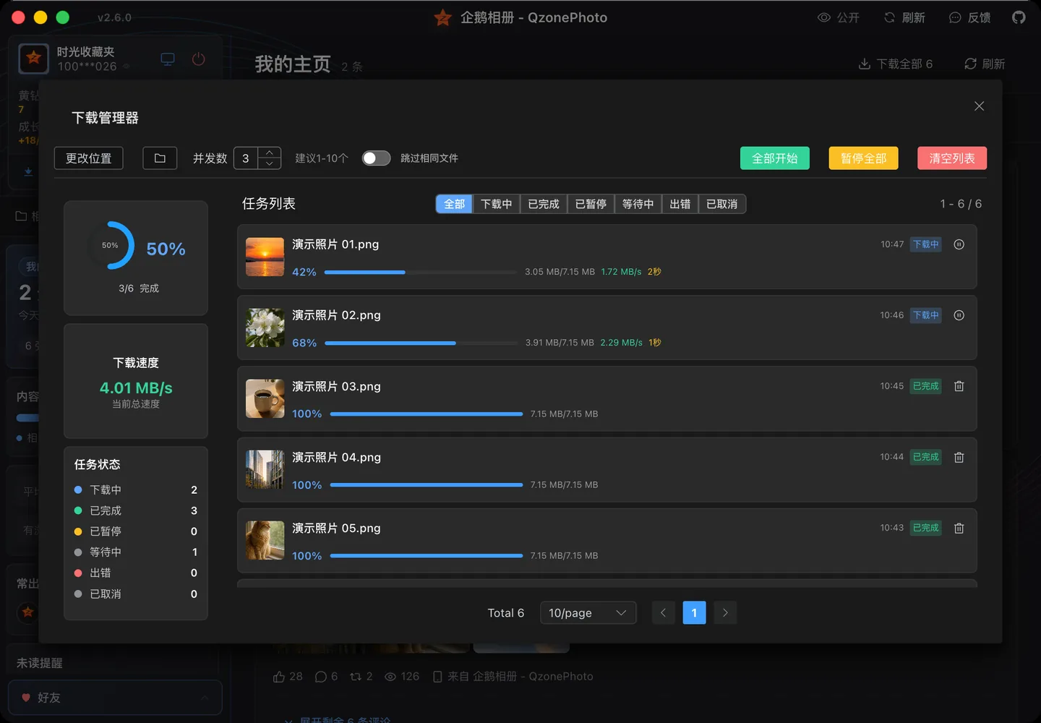The height and width of the screenshot is (723, 1041).
Task: Select the 已完成 filter tab
Action: coord(544,204)
